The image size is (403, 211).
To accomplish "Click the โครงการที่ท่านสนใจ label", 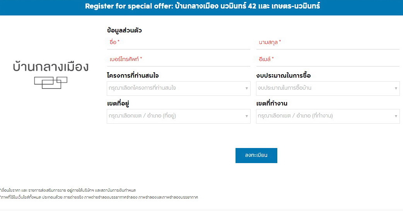I will 133,75.
